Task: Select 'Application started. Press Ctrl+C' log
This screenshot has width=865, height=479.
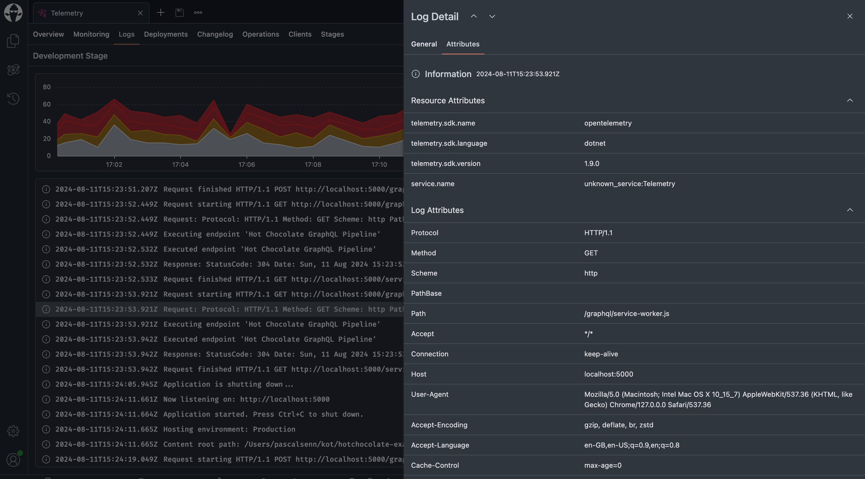Action: 220,414
